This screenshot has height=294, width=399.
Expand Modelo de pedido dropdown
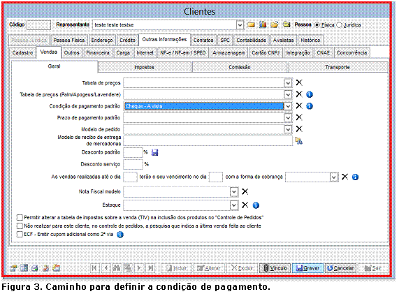(288, 129)
